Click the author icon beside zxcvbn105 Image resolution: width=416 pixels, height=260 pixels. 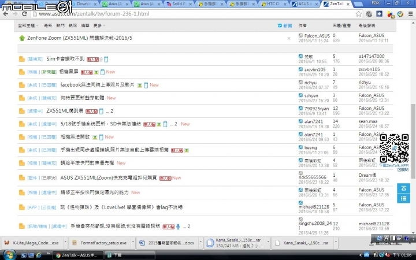[x=300, y=69]
